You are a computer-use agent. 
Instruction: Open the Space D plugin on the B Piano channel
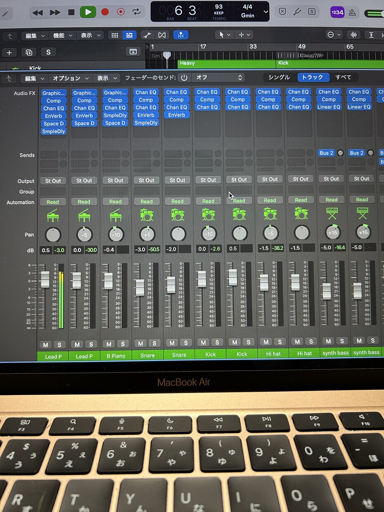click(x=115, y=123)
